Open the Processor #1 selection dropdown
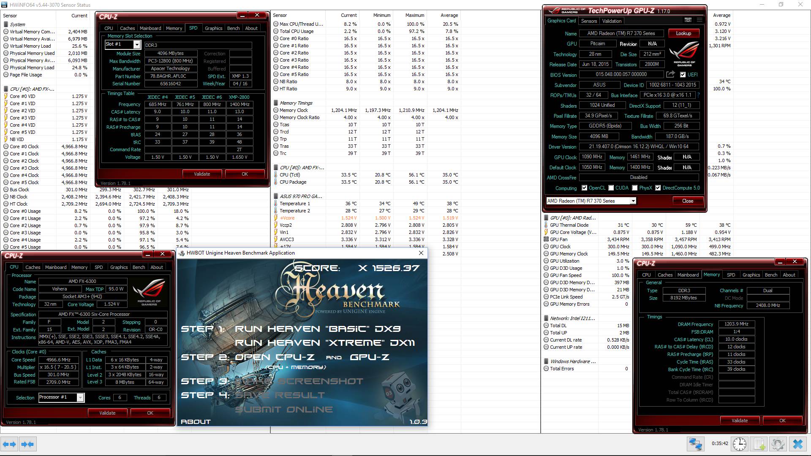The image size is (811, 456). tap(80, 397)
